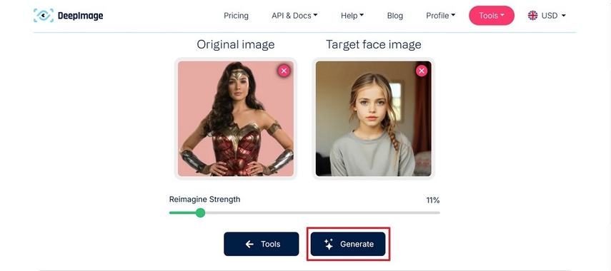
Task: Select the original image thumbnail
Action: [x=236, y=118]
